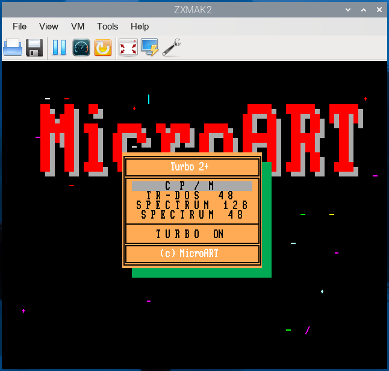The height and width of the screenshot is (371, 389).
Task: Maximize the ZXMAK2 window
Action: click(364, 10)
